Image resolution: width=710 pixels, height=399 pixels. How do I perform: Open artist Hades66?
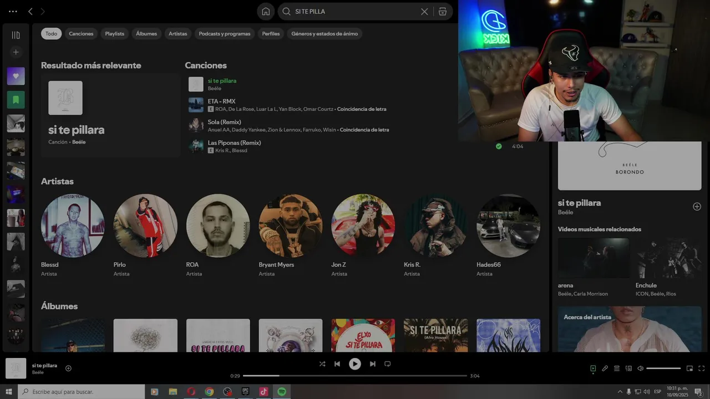508,226
